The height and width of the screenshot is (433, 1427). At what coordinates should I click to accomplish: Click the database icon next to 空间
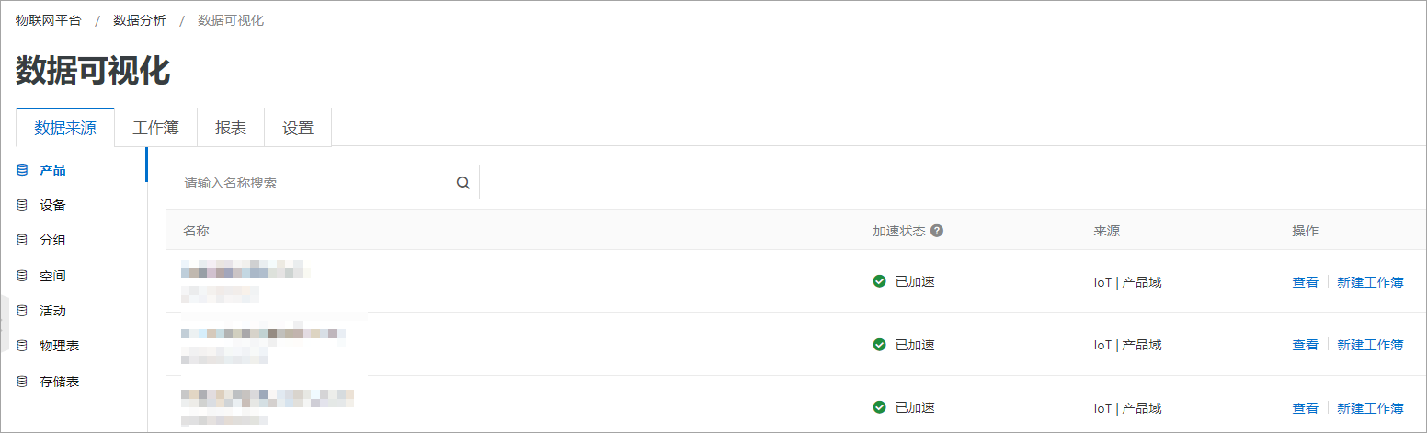point(22,276)
